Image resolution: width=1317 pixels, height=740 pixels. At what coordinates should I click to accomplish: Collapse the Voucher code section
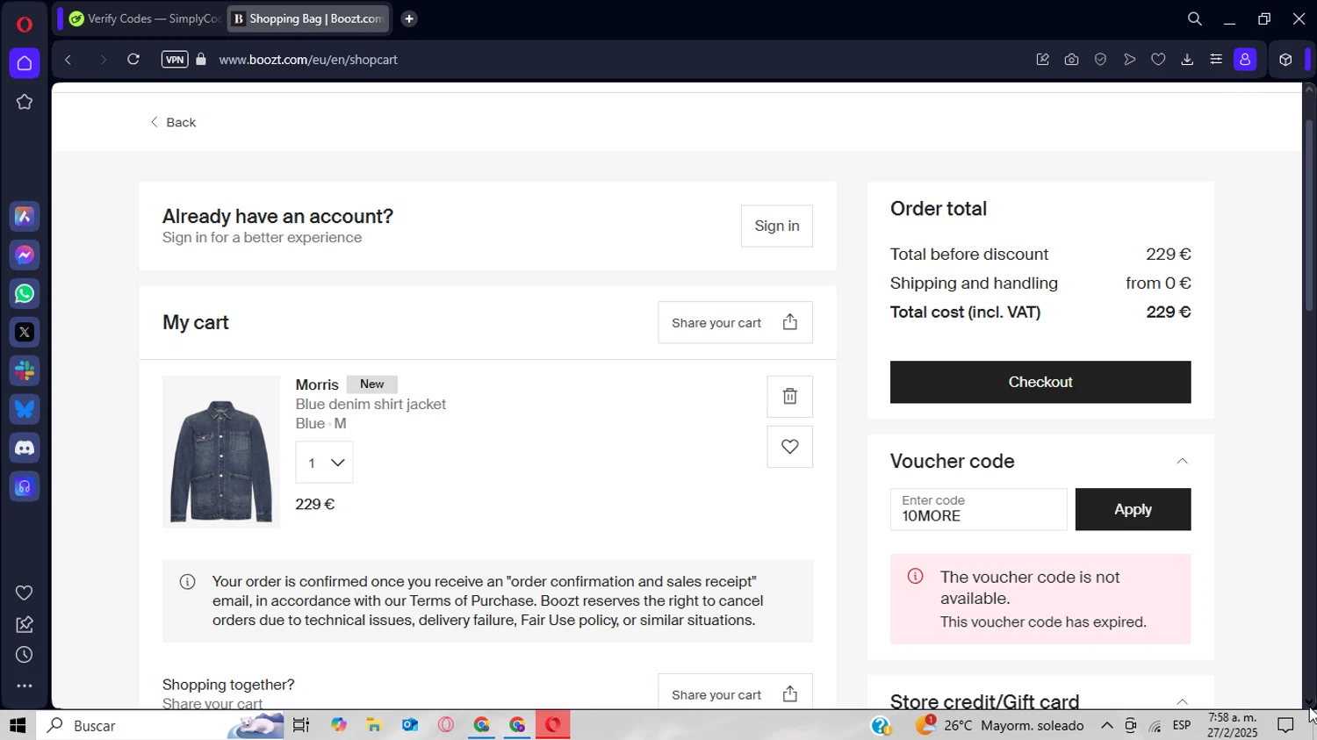[1182, 461]
